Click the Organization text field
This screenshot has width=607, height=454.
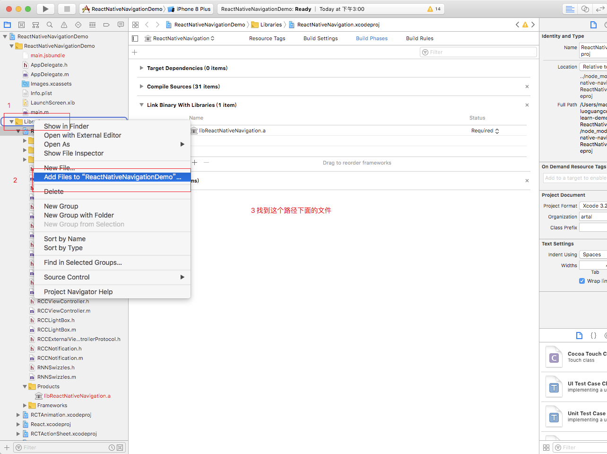[593, 217]
